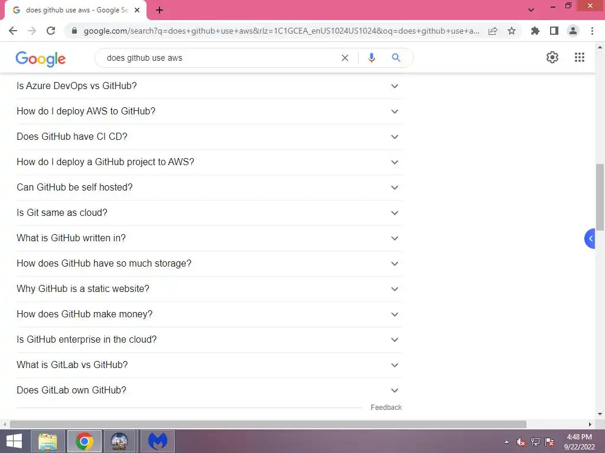Submit search with magnifier icon

[x=396, y=58]
